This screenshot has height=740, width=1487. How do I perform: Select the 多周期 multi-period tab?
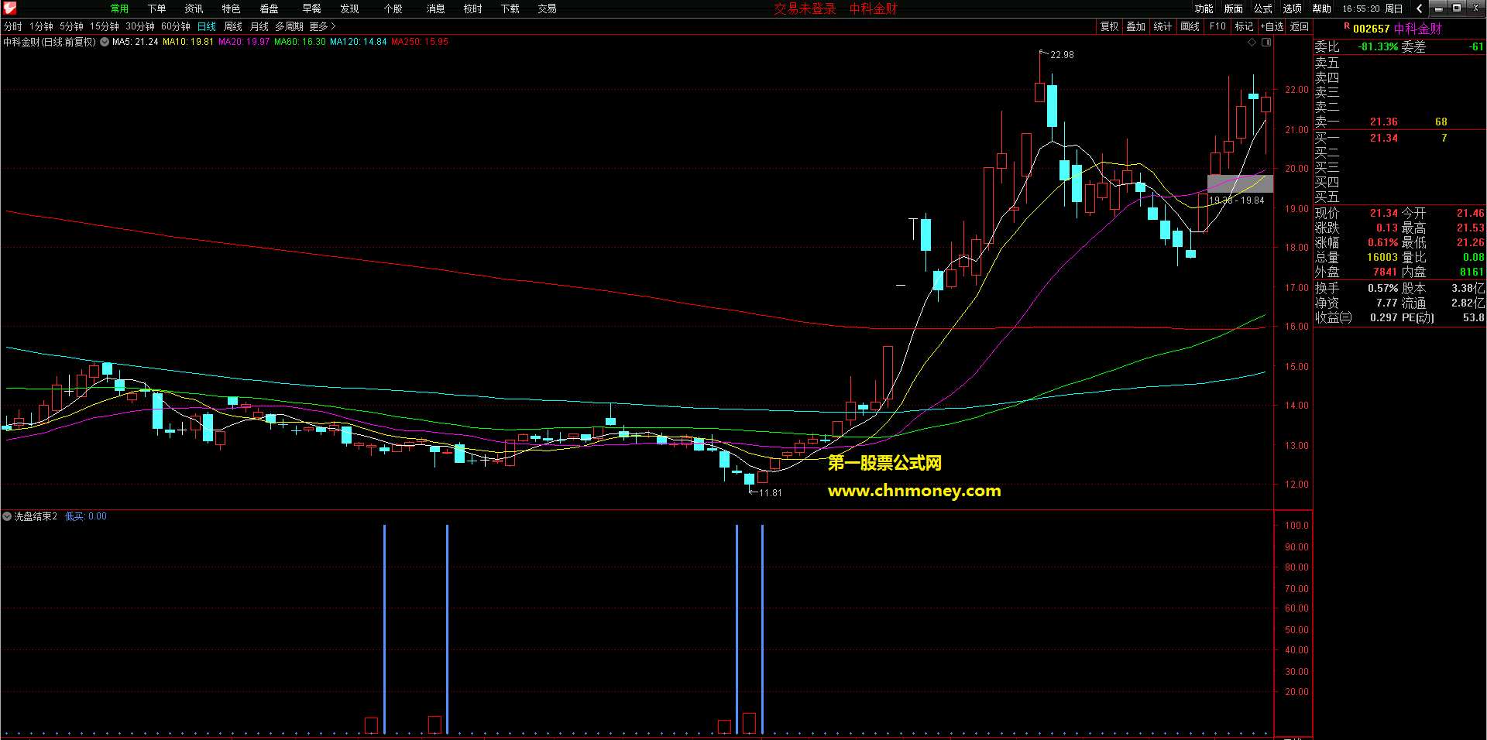(289, 26)
